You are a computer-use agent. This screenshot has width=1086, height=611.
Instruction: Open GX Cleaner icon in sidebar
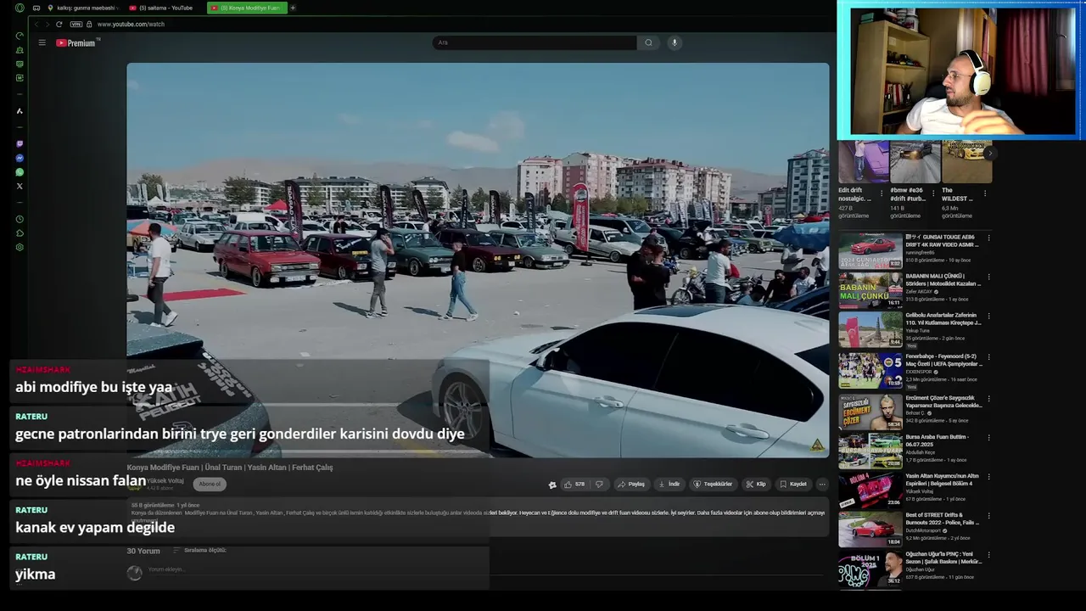click(20, 50)
